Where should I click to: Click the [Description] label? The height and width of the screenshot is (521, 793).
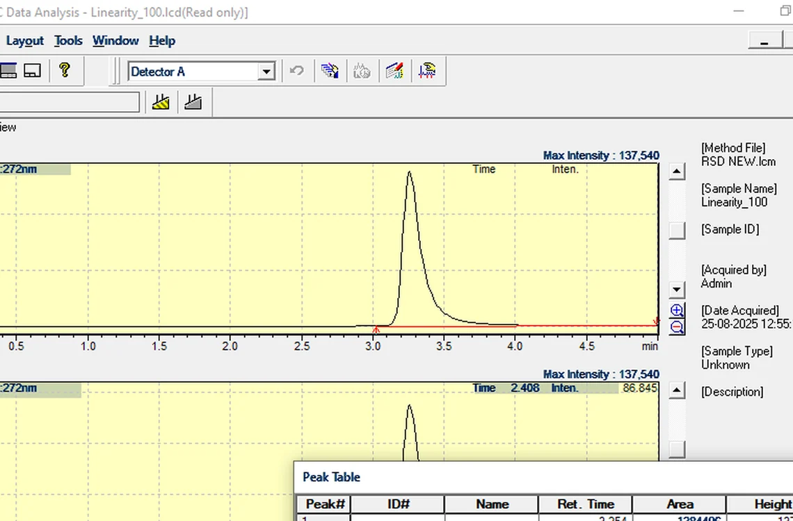732,392
